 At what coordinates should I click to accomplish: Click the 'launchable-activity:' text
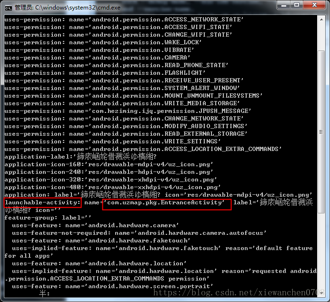point(43,202)
